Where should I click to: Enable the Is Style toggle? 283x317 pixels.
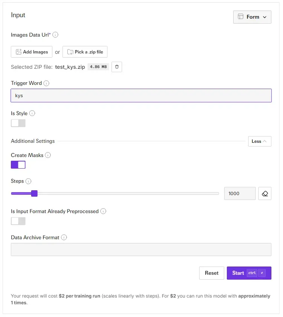18,123
